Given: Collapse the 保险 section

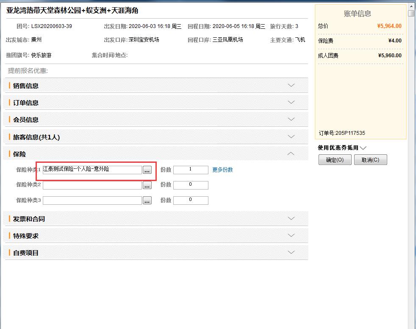Looking at the screenshot, I should [291, 153].
